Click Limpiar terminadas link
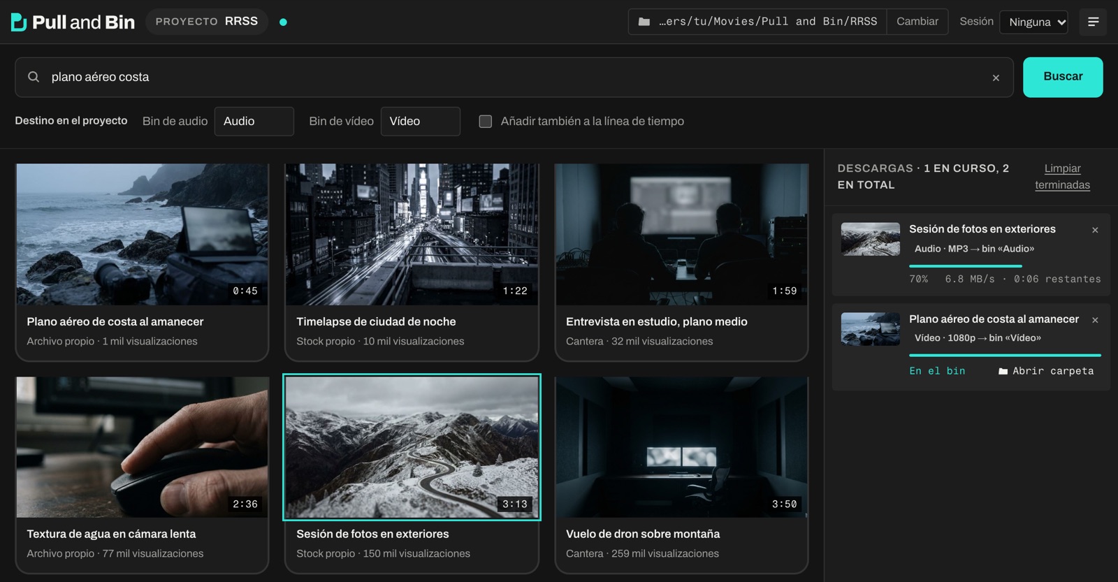 pyautogui.click(x=1062, y=177)
